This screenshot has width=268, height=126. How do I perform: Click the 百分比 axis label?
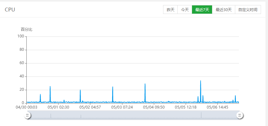coord(26,30)
